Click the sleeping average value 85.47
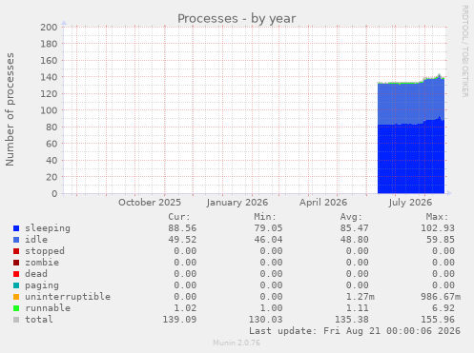 pyautogui.click(x=354, y=228)
